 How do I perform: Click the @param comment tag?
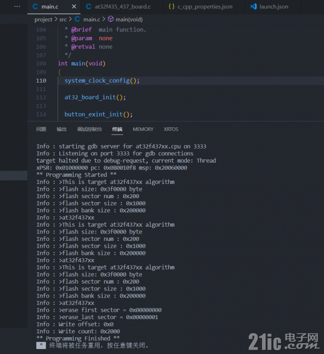(82, 38)
